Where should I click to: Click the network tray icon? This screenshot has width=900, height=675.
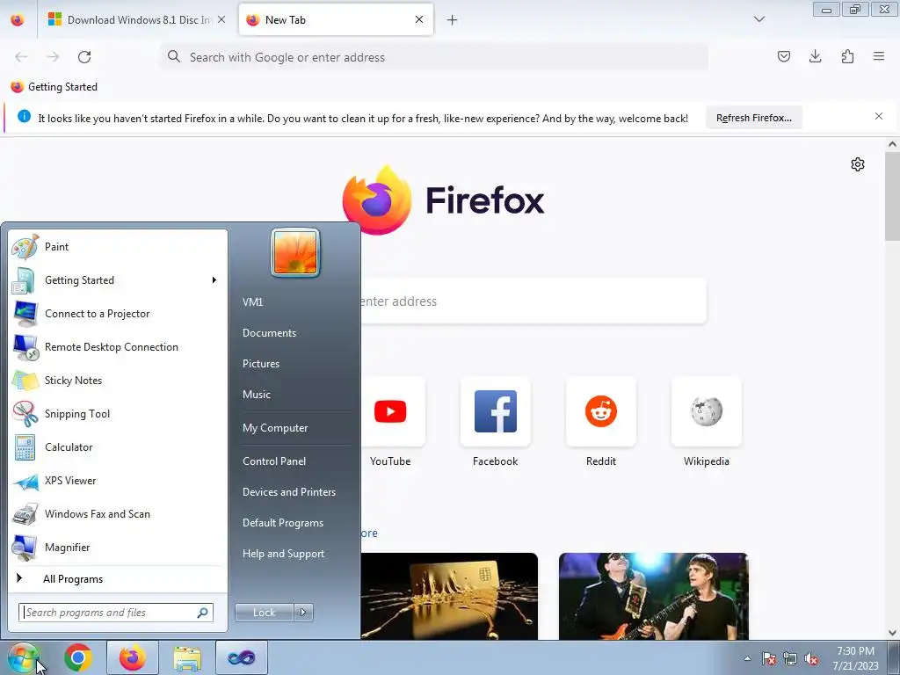790,659
